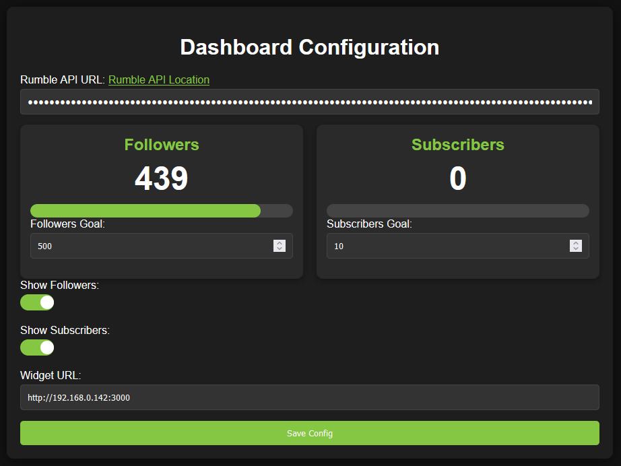Click the Subscribers Goal label
Screen dimensions: 621x466
[x=369, y=224]
